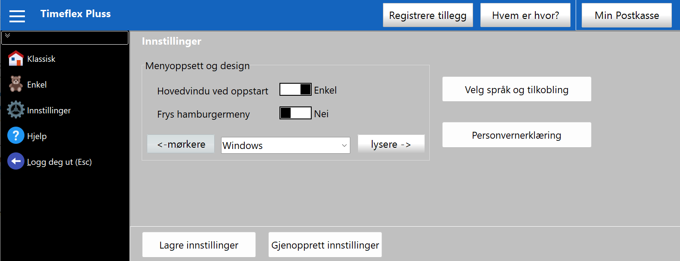Collapse the sidebar with the chevron arrow

coord(8,36)
